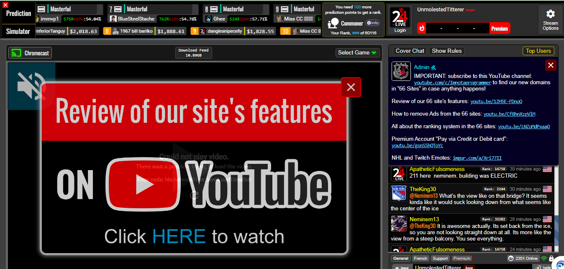Close the top-left red X button
Image resolution: width=564 pixels, height=269 pixels.
[5, 5]
